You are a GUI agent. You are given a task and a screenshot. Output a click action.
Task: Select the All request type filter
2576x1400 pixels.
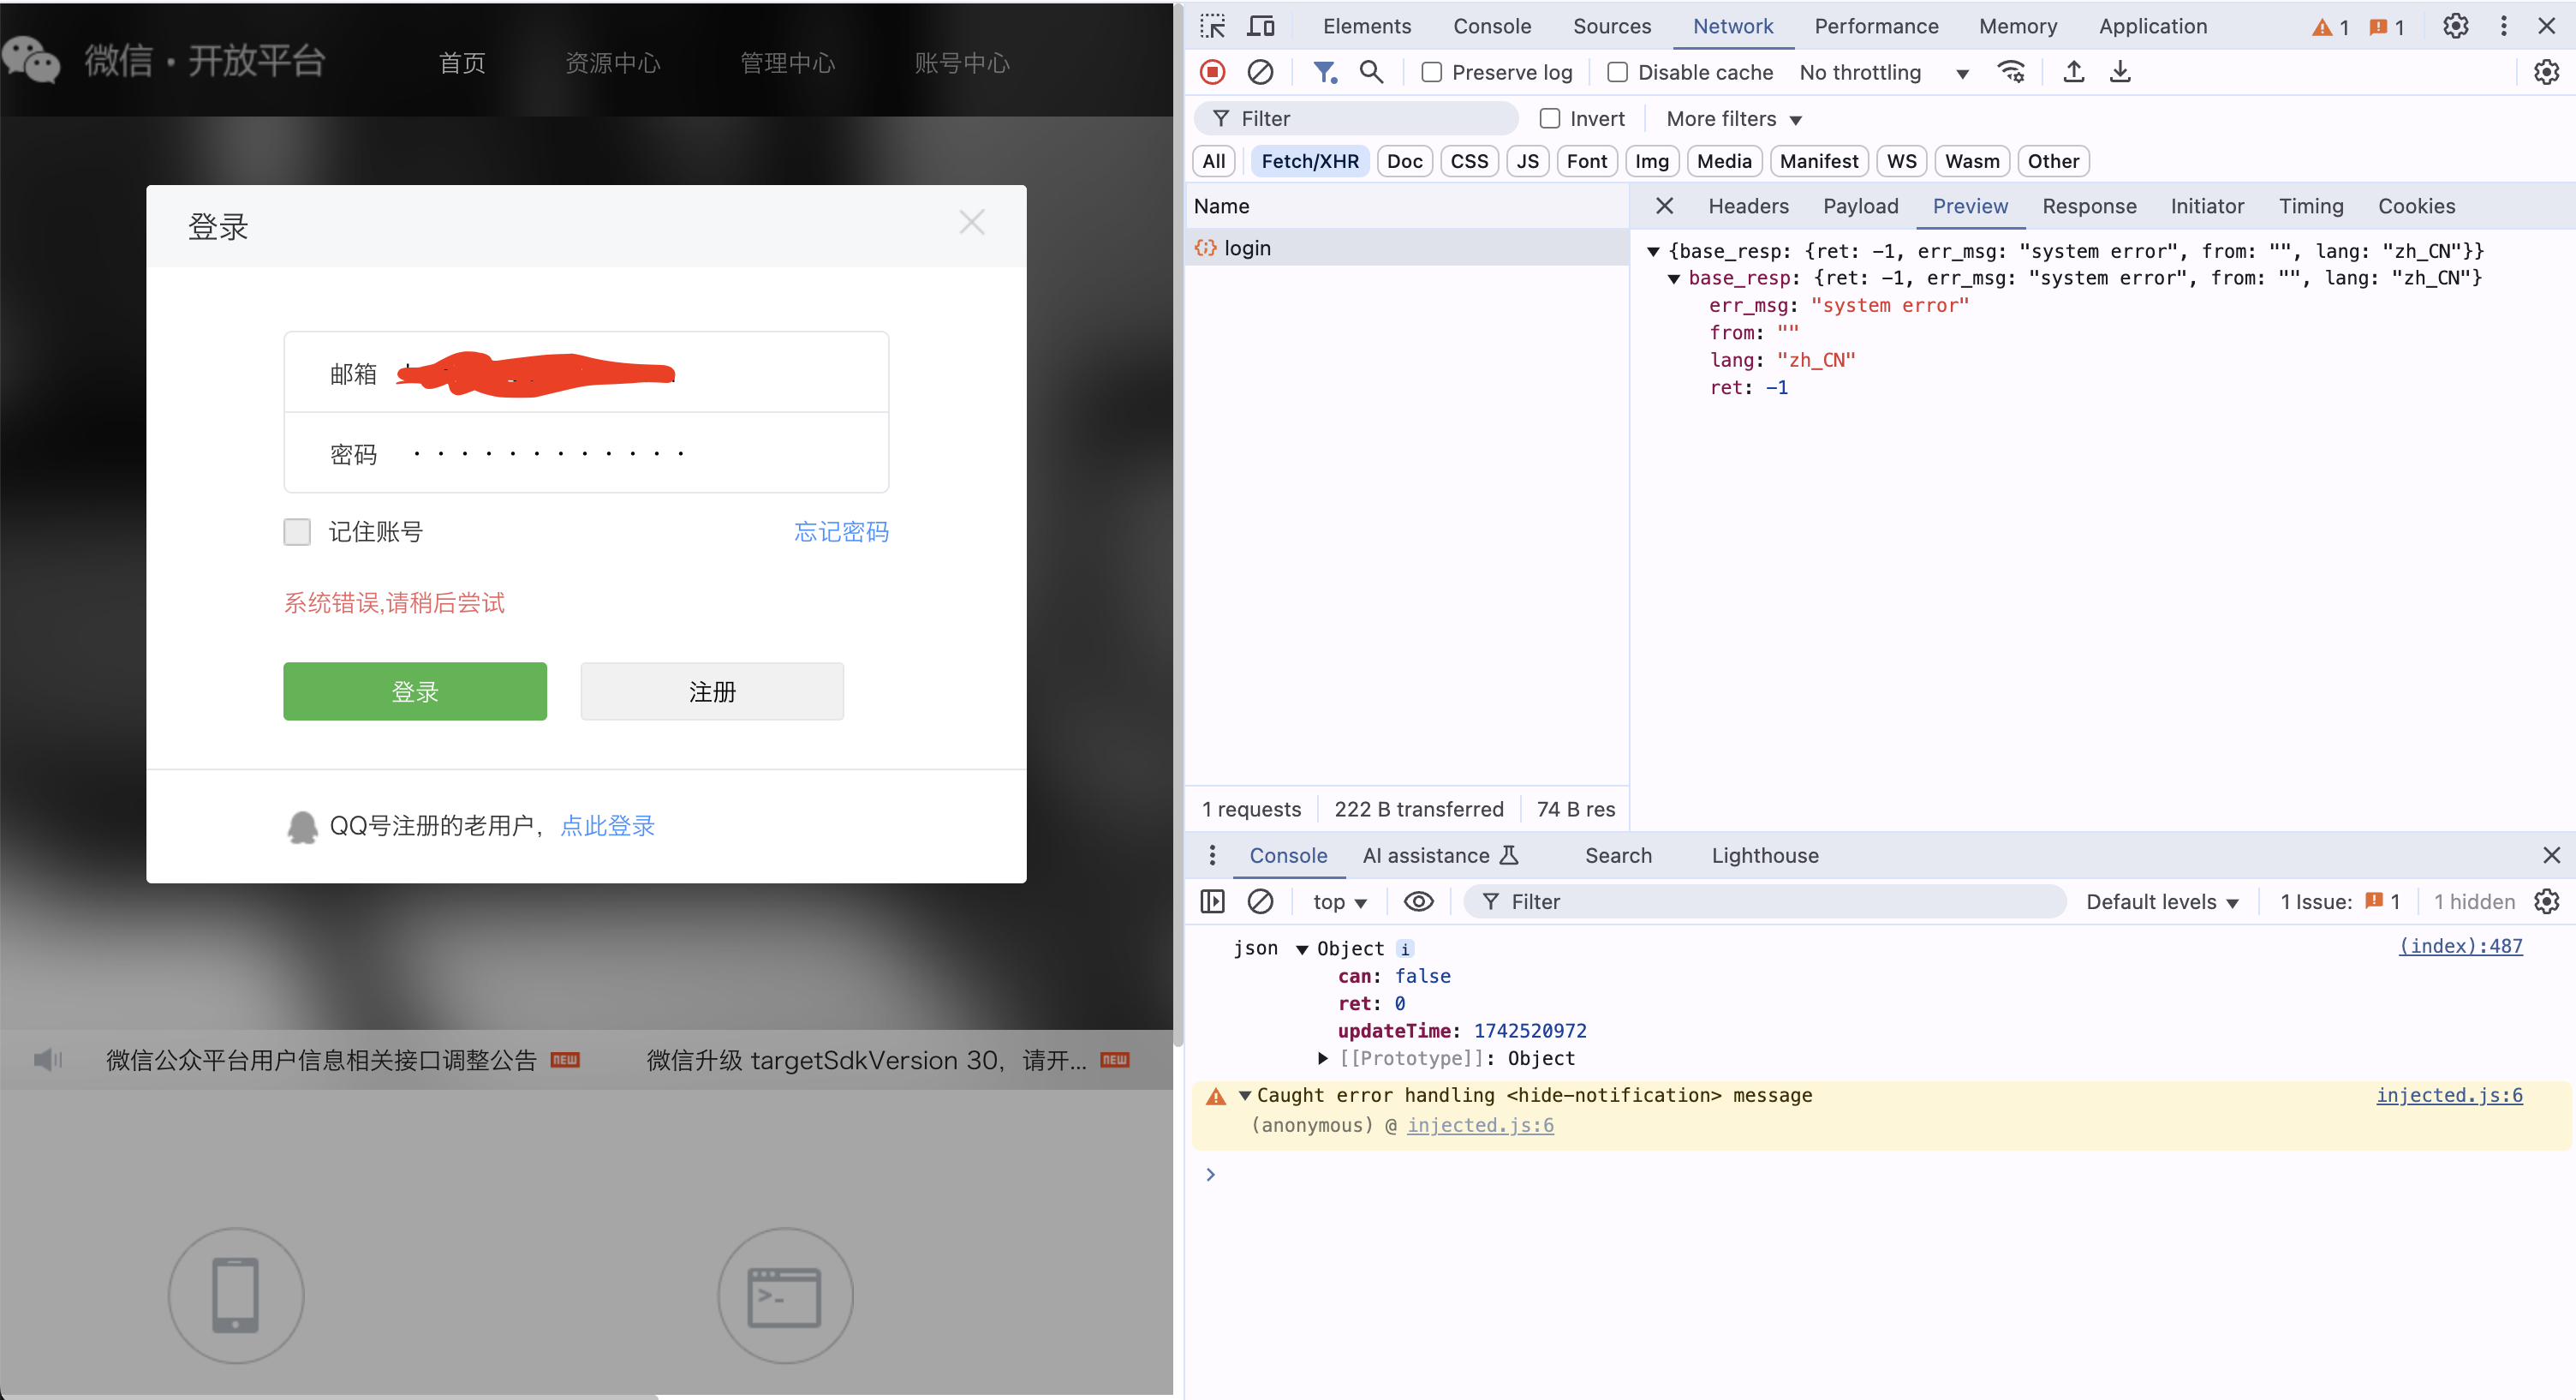[x=1214, y=161]
